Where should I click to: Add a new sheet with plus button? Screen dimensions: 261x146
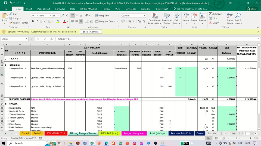234,133
